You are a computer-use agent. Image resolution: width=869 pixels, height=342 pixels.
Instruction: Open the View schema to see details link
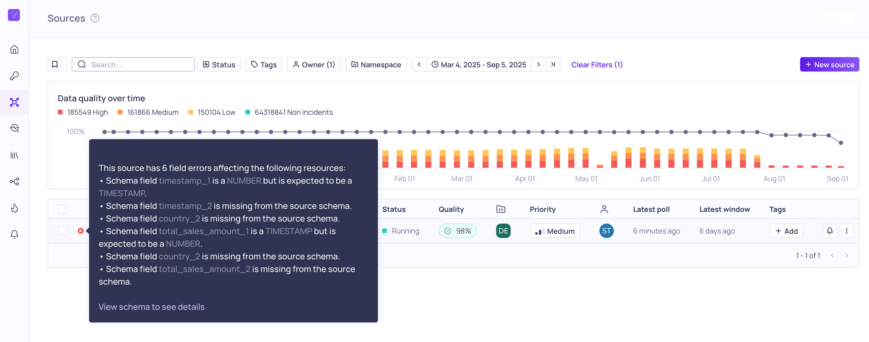151,307
